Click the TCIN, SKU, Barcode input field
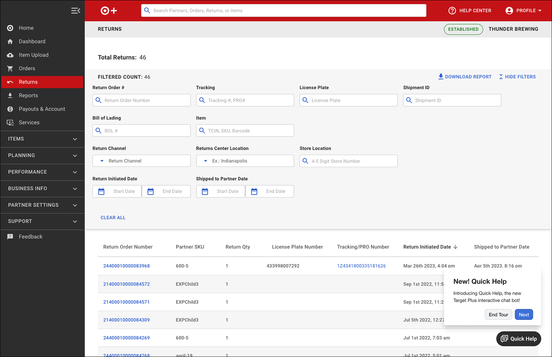Viewport: 552px width, 357px height. [245, 131]
